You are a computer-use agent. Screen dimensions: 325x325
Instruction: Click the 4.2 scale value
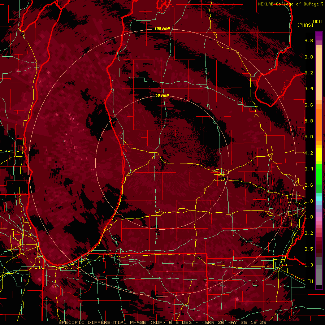tap(309, 153)
